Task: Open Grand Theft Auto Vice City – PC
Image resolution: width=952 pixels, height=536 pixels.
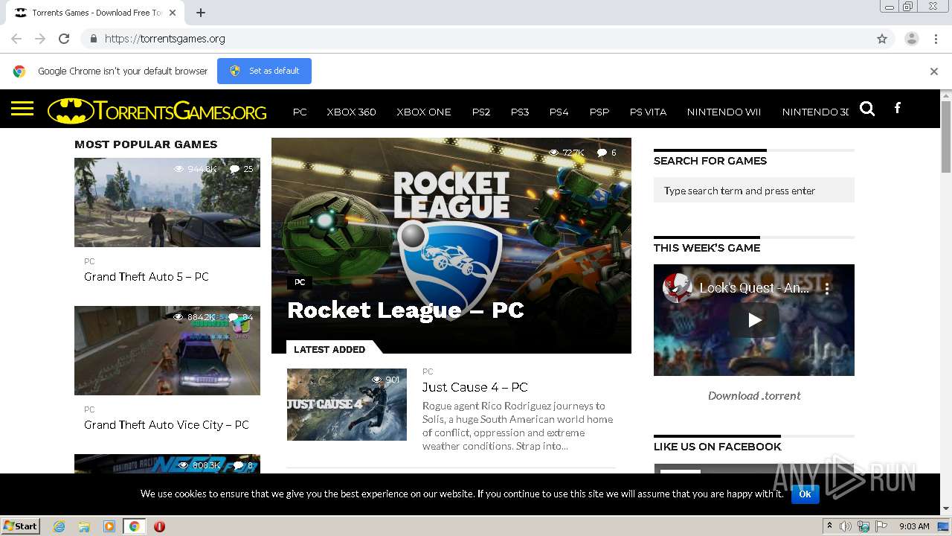Action: 167,424
